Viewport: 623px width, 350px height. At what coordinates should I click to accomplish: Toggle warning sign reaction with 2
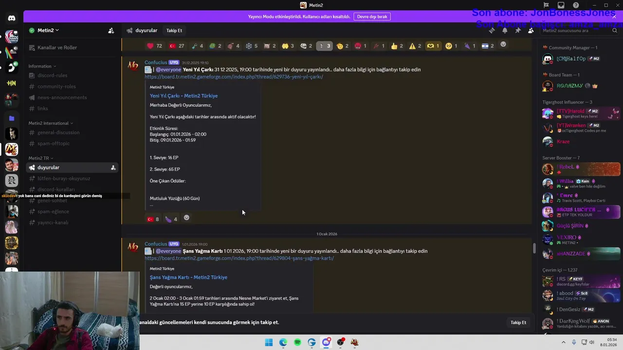(x=415, y=46)
